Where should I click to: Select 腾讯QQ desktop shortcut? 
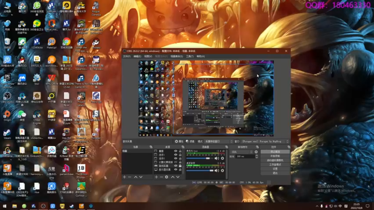[22, 62]
